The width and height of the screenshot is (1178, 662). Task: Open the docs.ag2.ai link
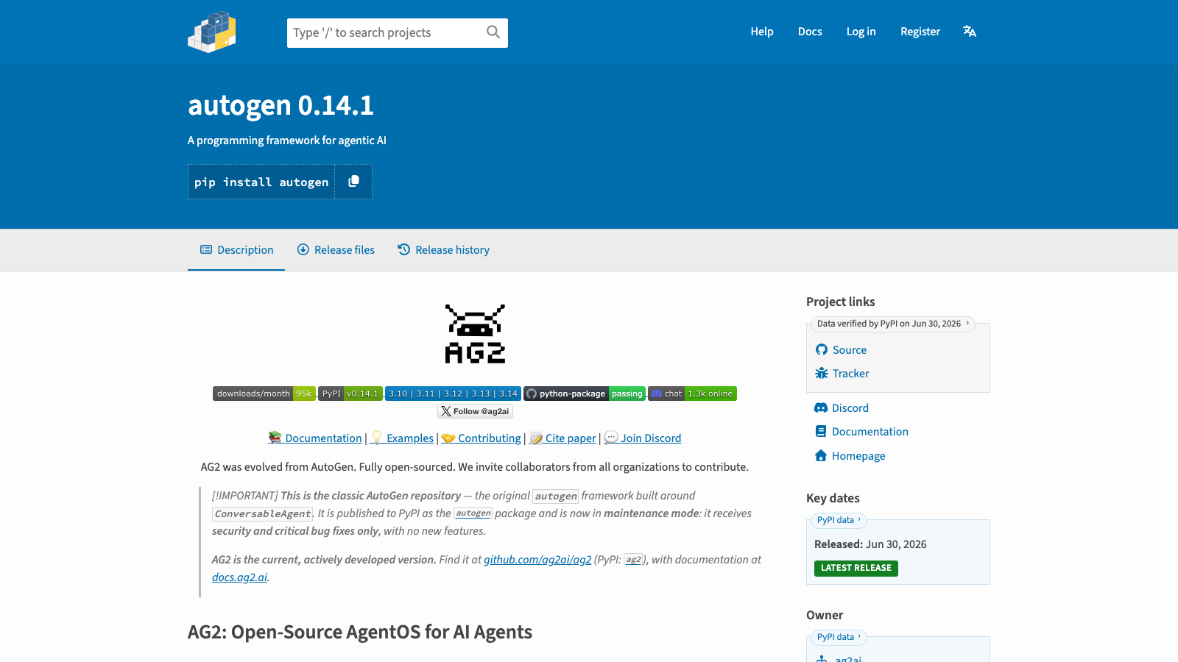(x=239, y=577)
